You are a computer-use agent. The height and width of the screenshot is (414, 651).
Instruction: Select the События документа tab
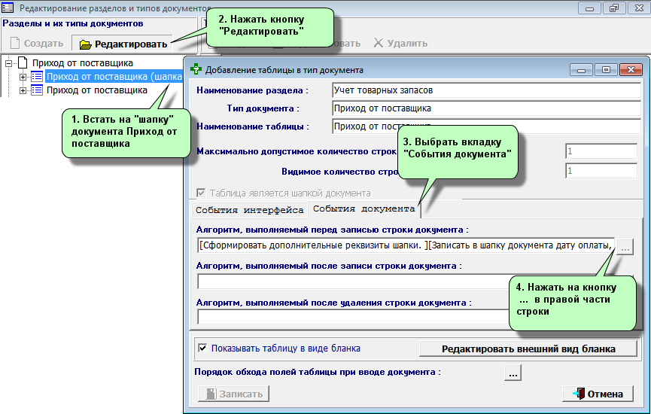(364, 209)
